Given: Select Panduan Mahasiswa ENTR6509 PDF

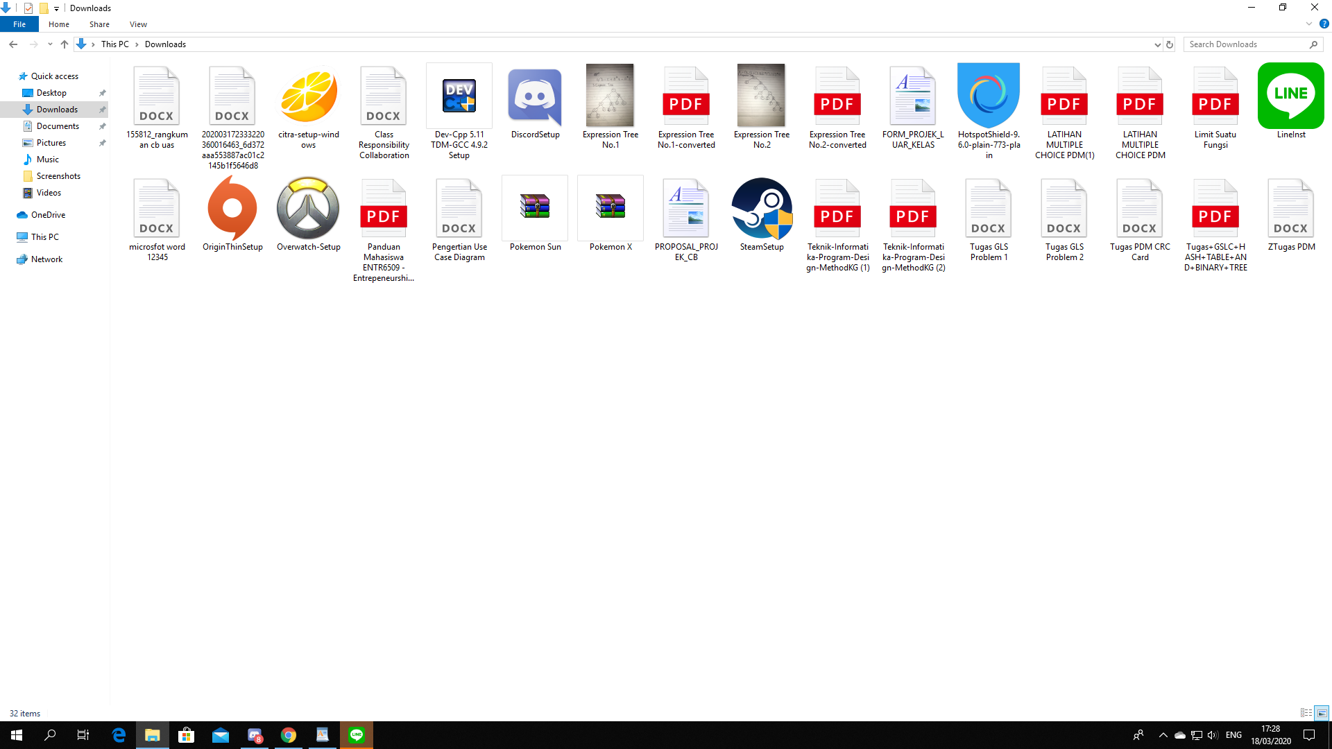Looking at the screenshot, I should [x=384, y=230].
